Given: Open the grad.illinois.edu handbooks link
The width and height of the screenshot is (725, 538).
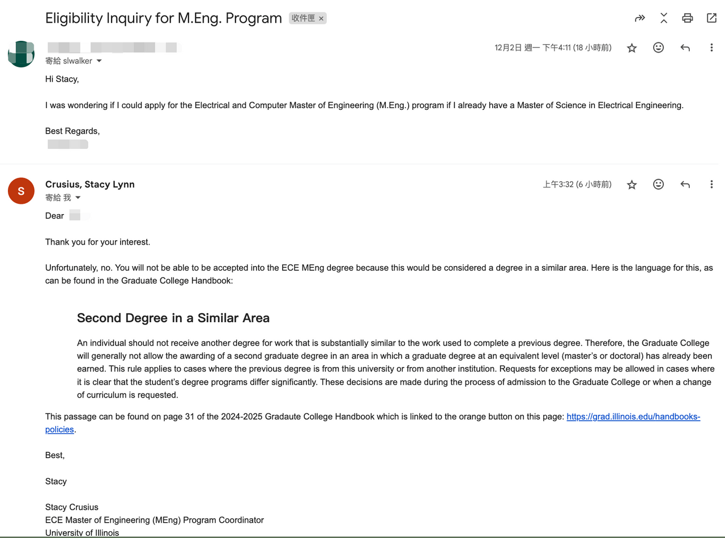Looking at the screenshot, I should [633, 417].
